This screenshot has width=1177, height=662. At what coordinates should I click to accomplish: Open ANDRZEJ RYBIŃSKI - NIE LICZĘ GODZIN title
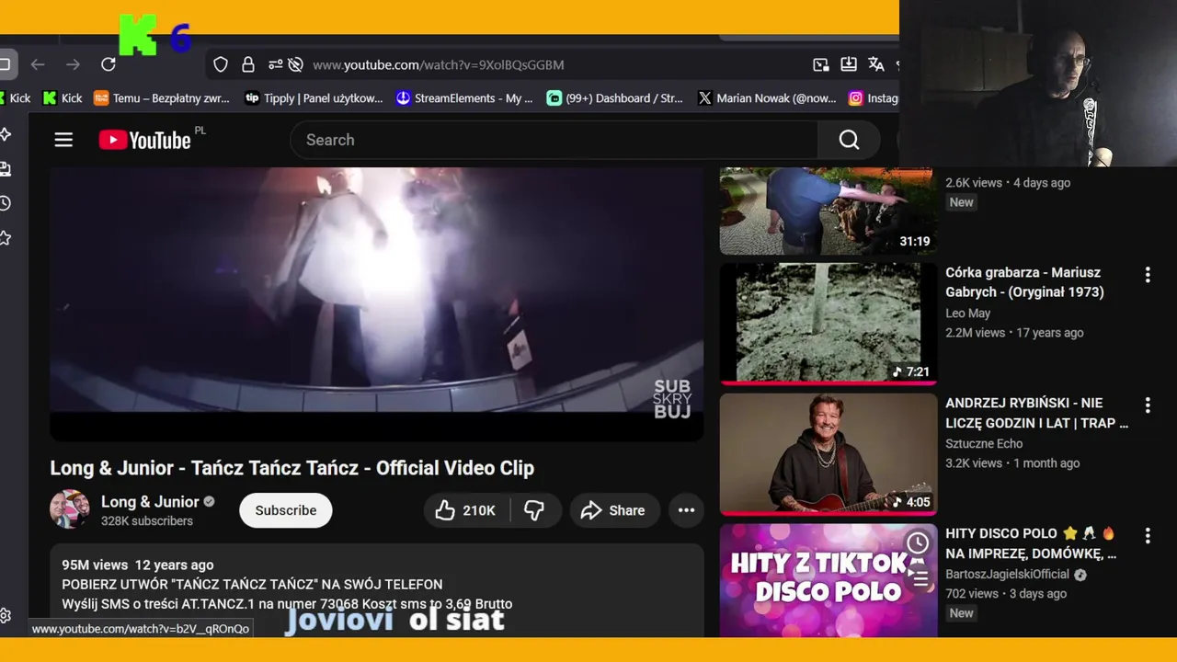coord(1036,413)
